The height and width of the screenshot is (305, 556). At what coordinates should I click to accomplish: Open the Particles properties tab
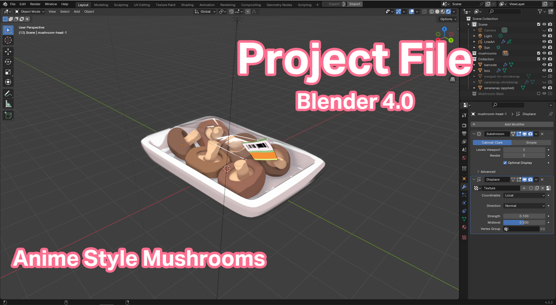point(464,195)
